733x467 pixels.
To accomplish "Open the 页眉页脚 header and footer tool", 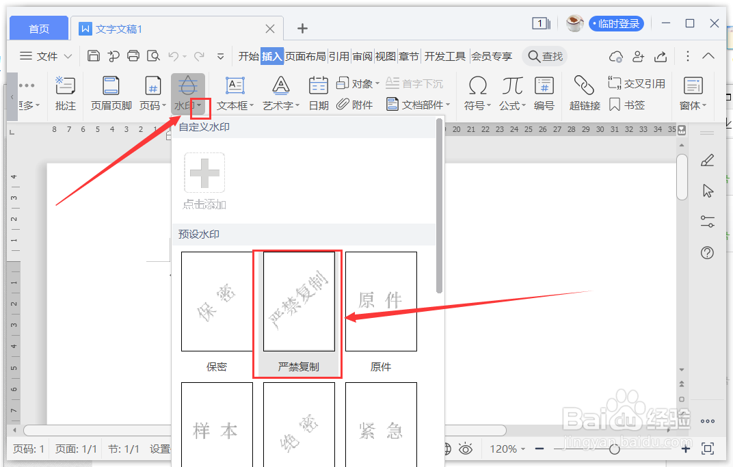I will point(113,92).
